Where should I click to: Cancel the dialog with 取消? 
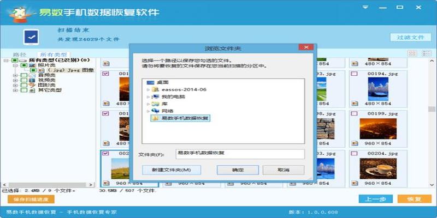[x=284, y=170]
